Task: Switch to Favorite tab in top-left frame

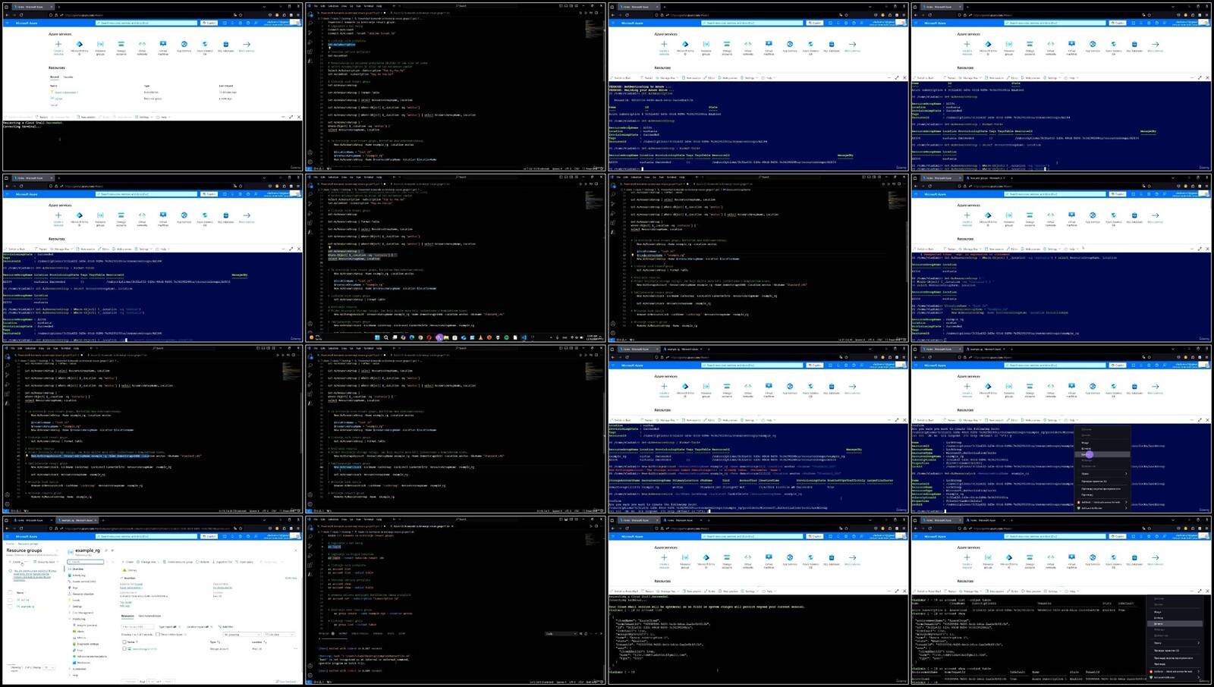Action: [68, 77]
